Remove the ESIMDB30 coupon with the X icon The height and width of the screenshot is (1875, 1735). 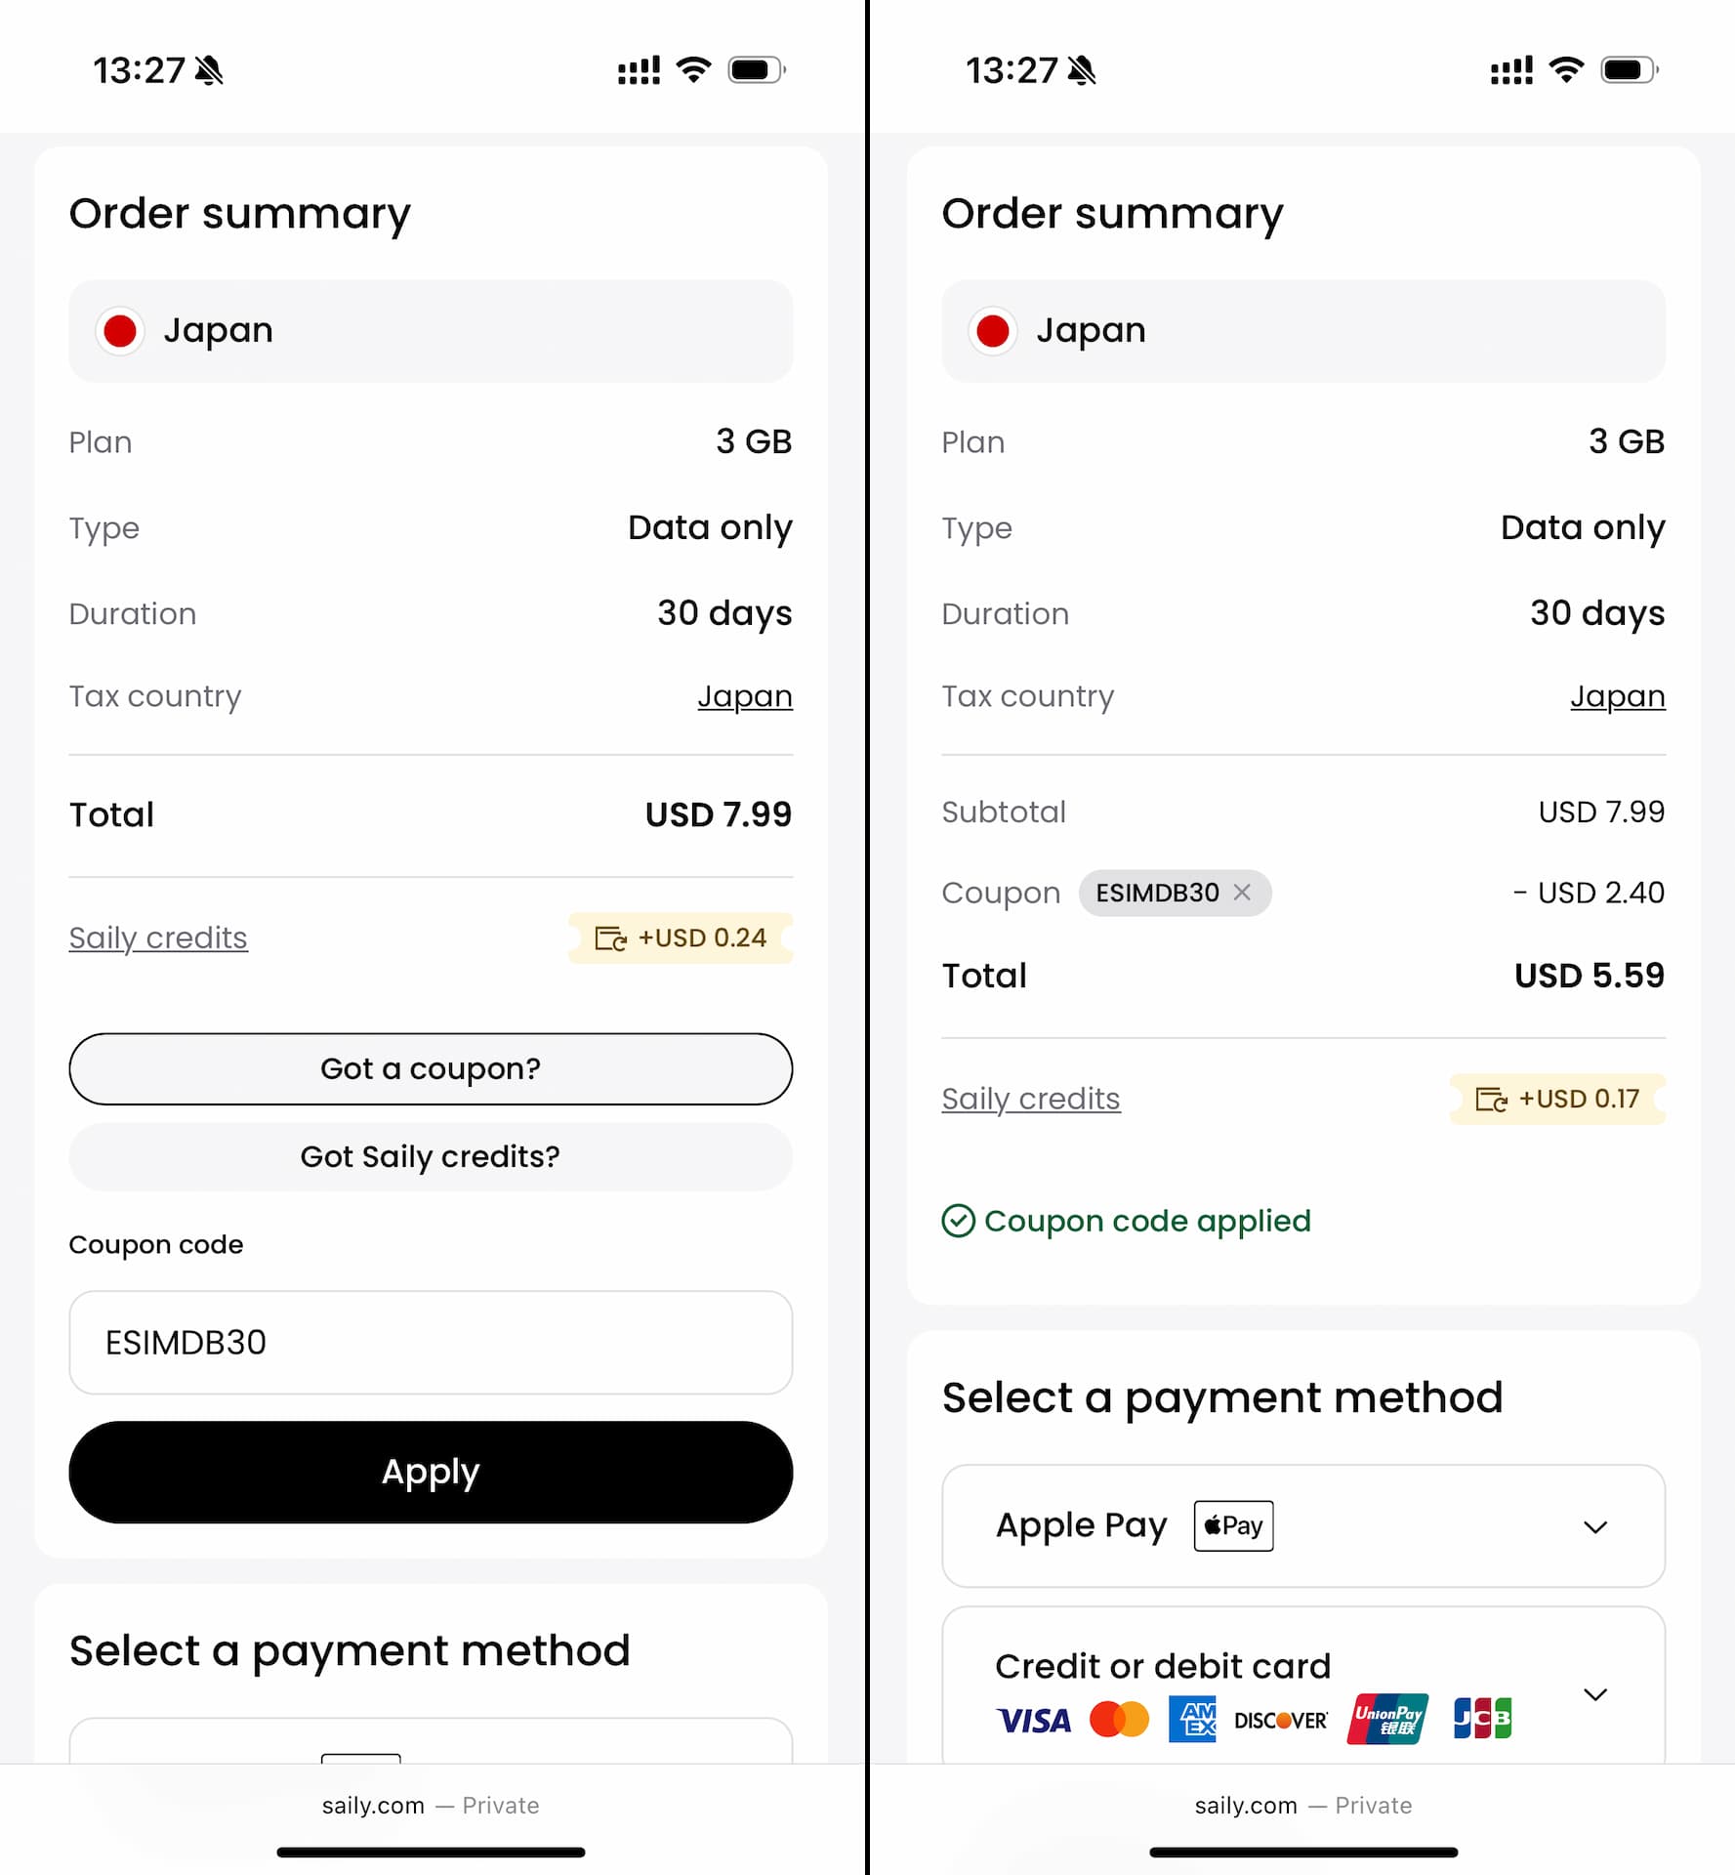coord(1241,892)
